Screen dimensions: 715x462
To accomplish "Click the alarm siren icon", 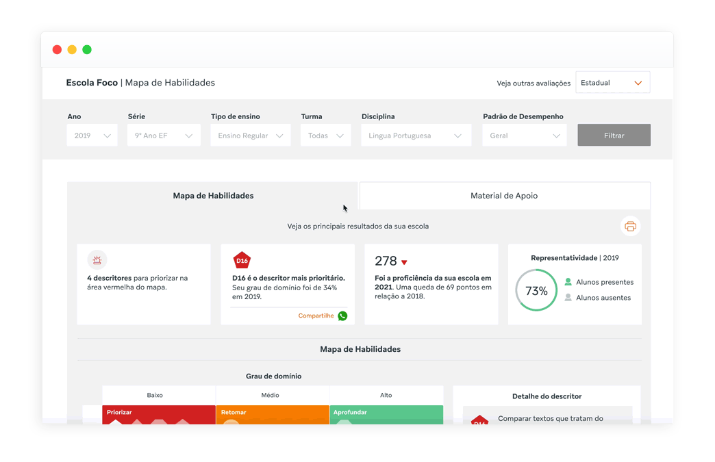I will (x=97, y=260).
